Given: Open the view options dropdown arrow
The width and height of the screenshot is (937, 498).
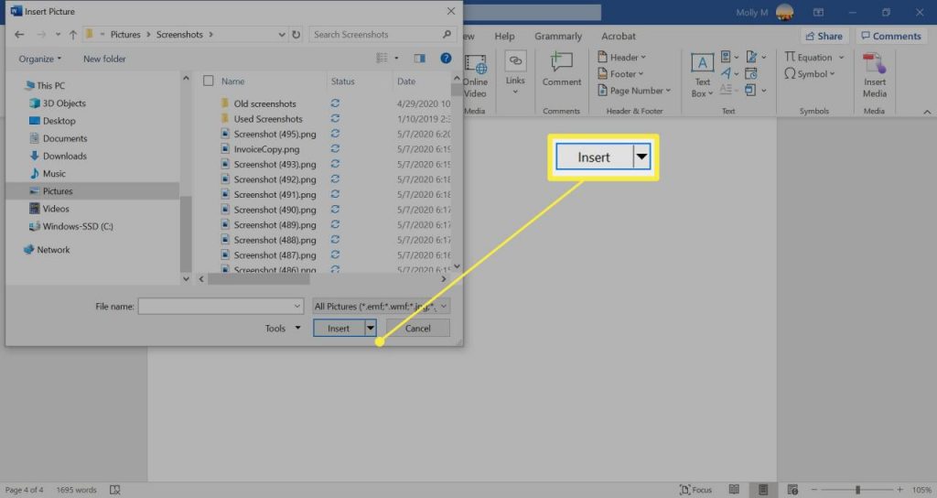Looking at the screenshot, I should (x=396, y=58).
